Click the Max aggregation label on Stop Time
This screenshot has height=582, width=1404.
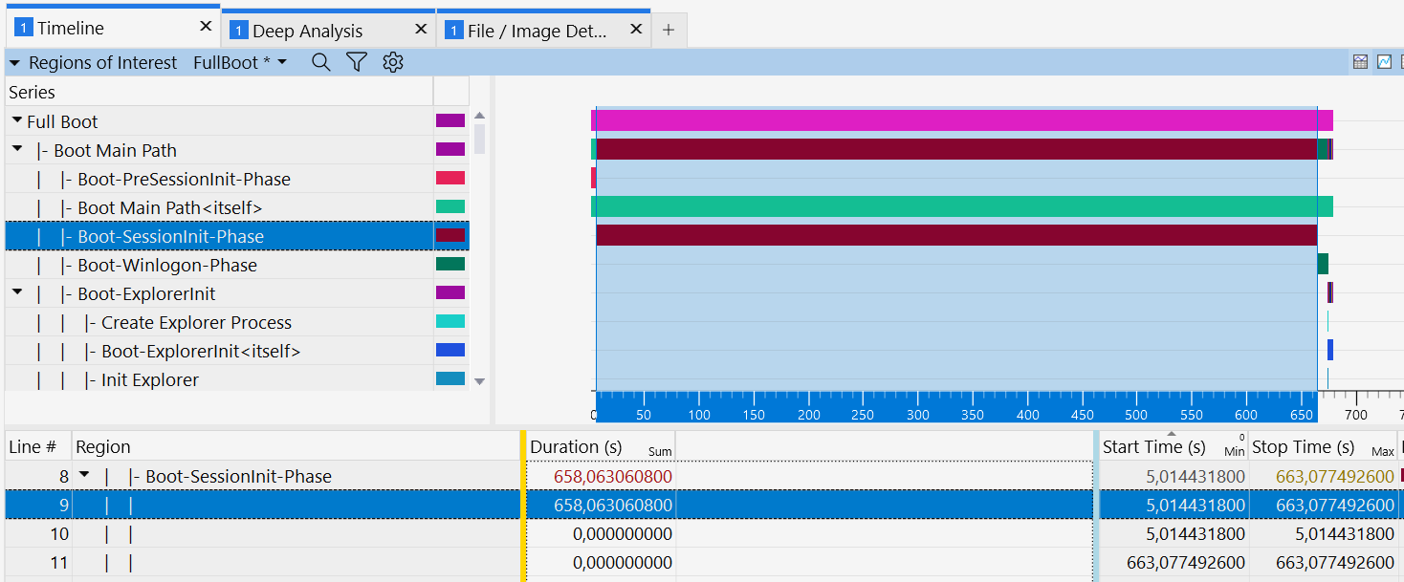click(1383, 452)
